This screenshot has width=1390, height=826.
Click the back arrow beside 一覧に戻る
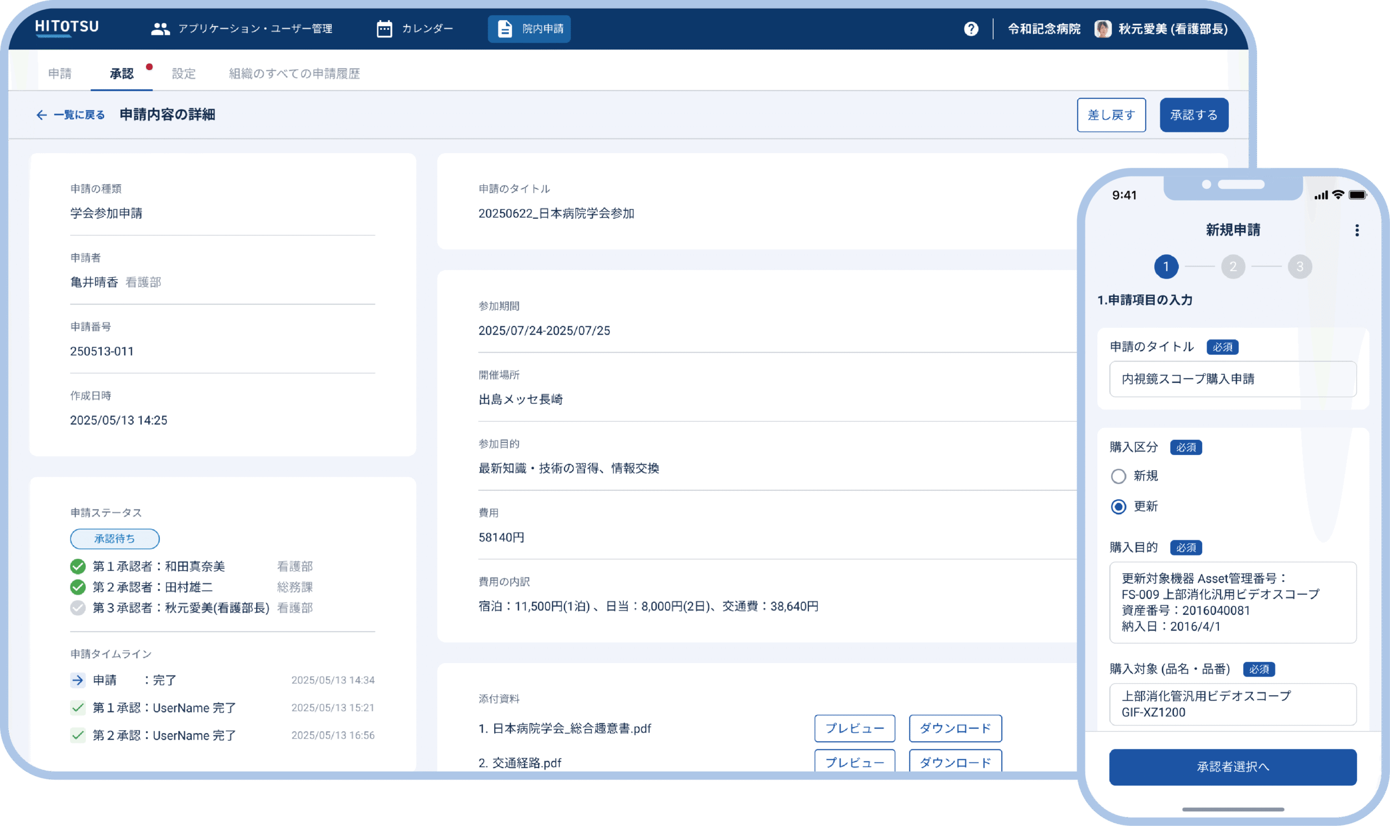click(x=42, y=115)
